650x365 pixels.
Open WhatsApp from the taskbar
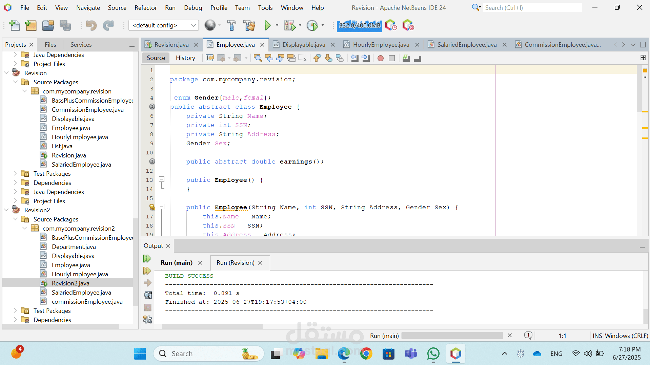(x=433, y=353)
